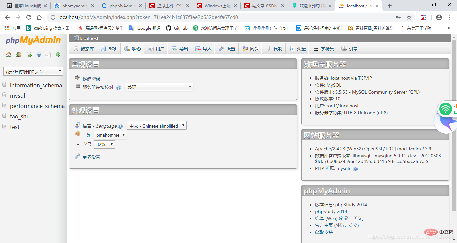Click help icon next to PHP 扩展 mysqli
This screenshot has width=457, height=243.
[x=355, y=169]
